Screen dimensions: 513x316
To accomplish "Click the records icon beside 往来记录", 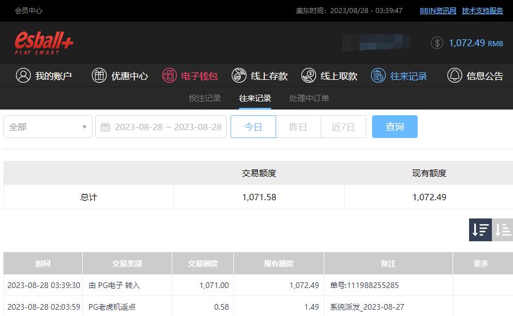I will (x=378, y=75).
